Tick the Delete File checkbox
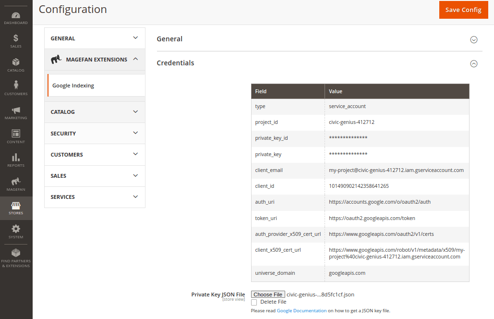 tap(254, 302)
